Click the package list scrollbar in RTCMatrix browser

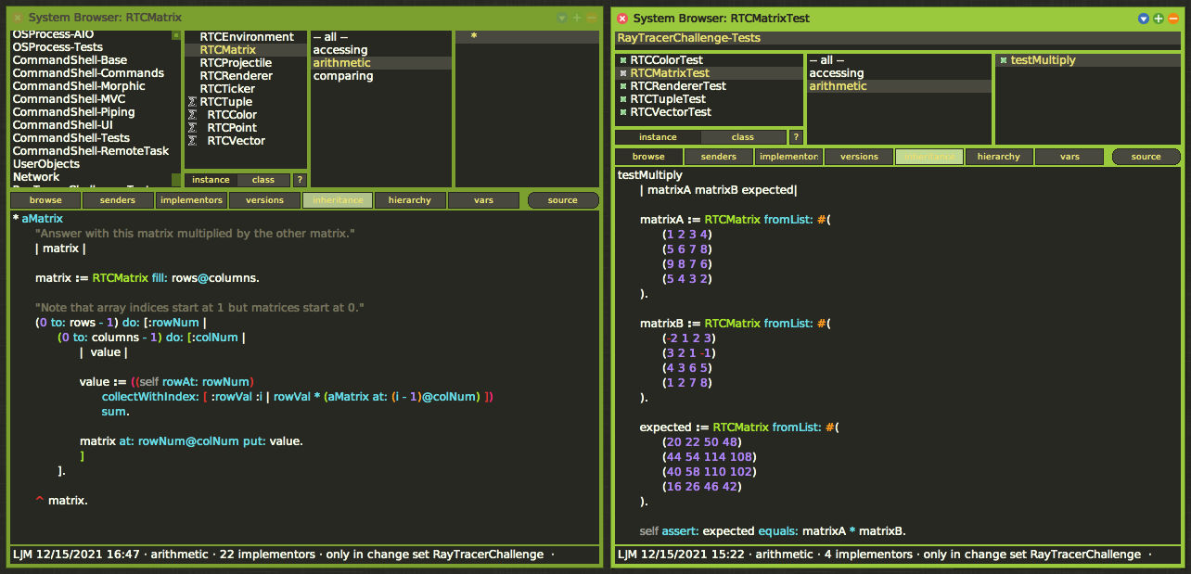[176, 108]
